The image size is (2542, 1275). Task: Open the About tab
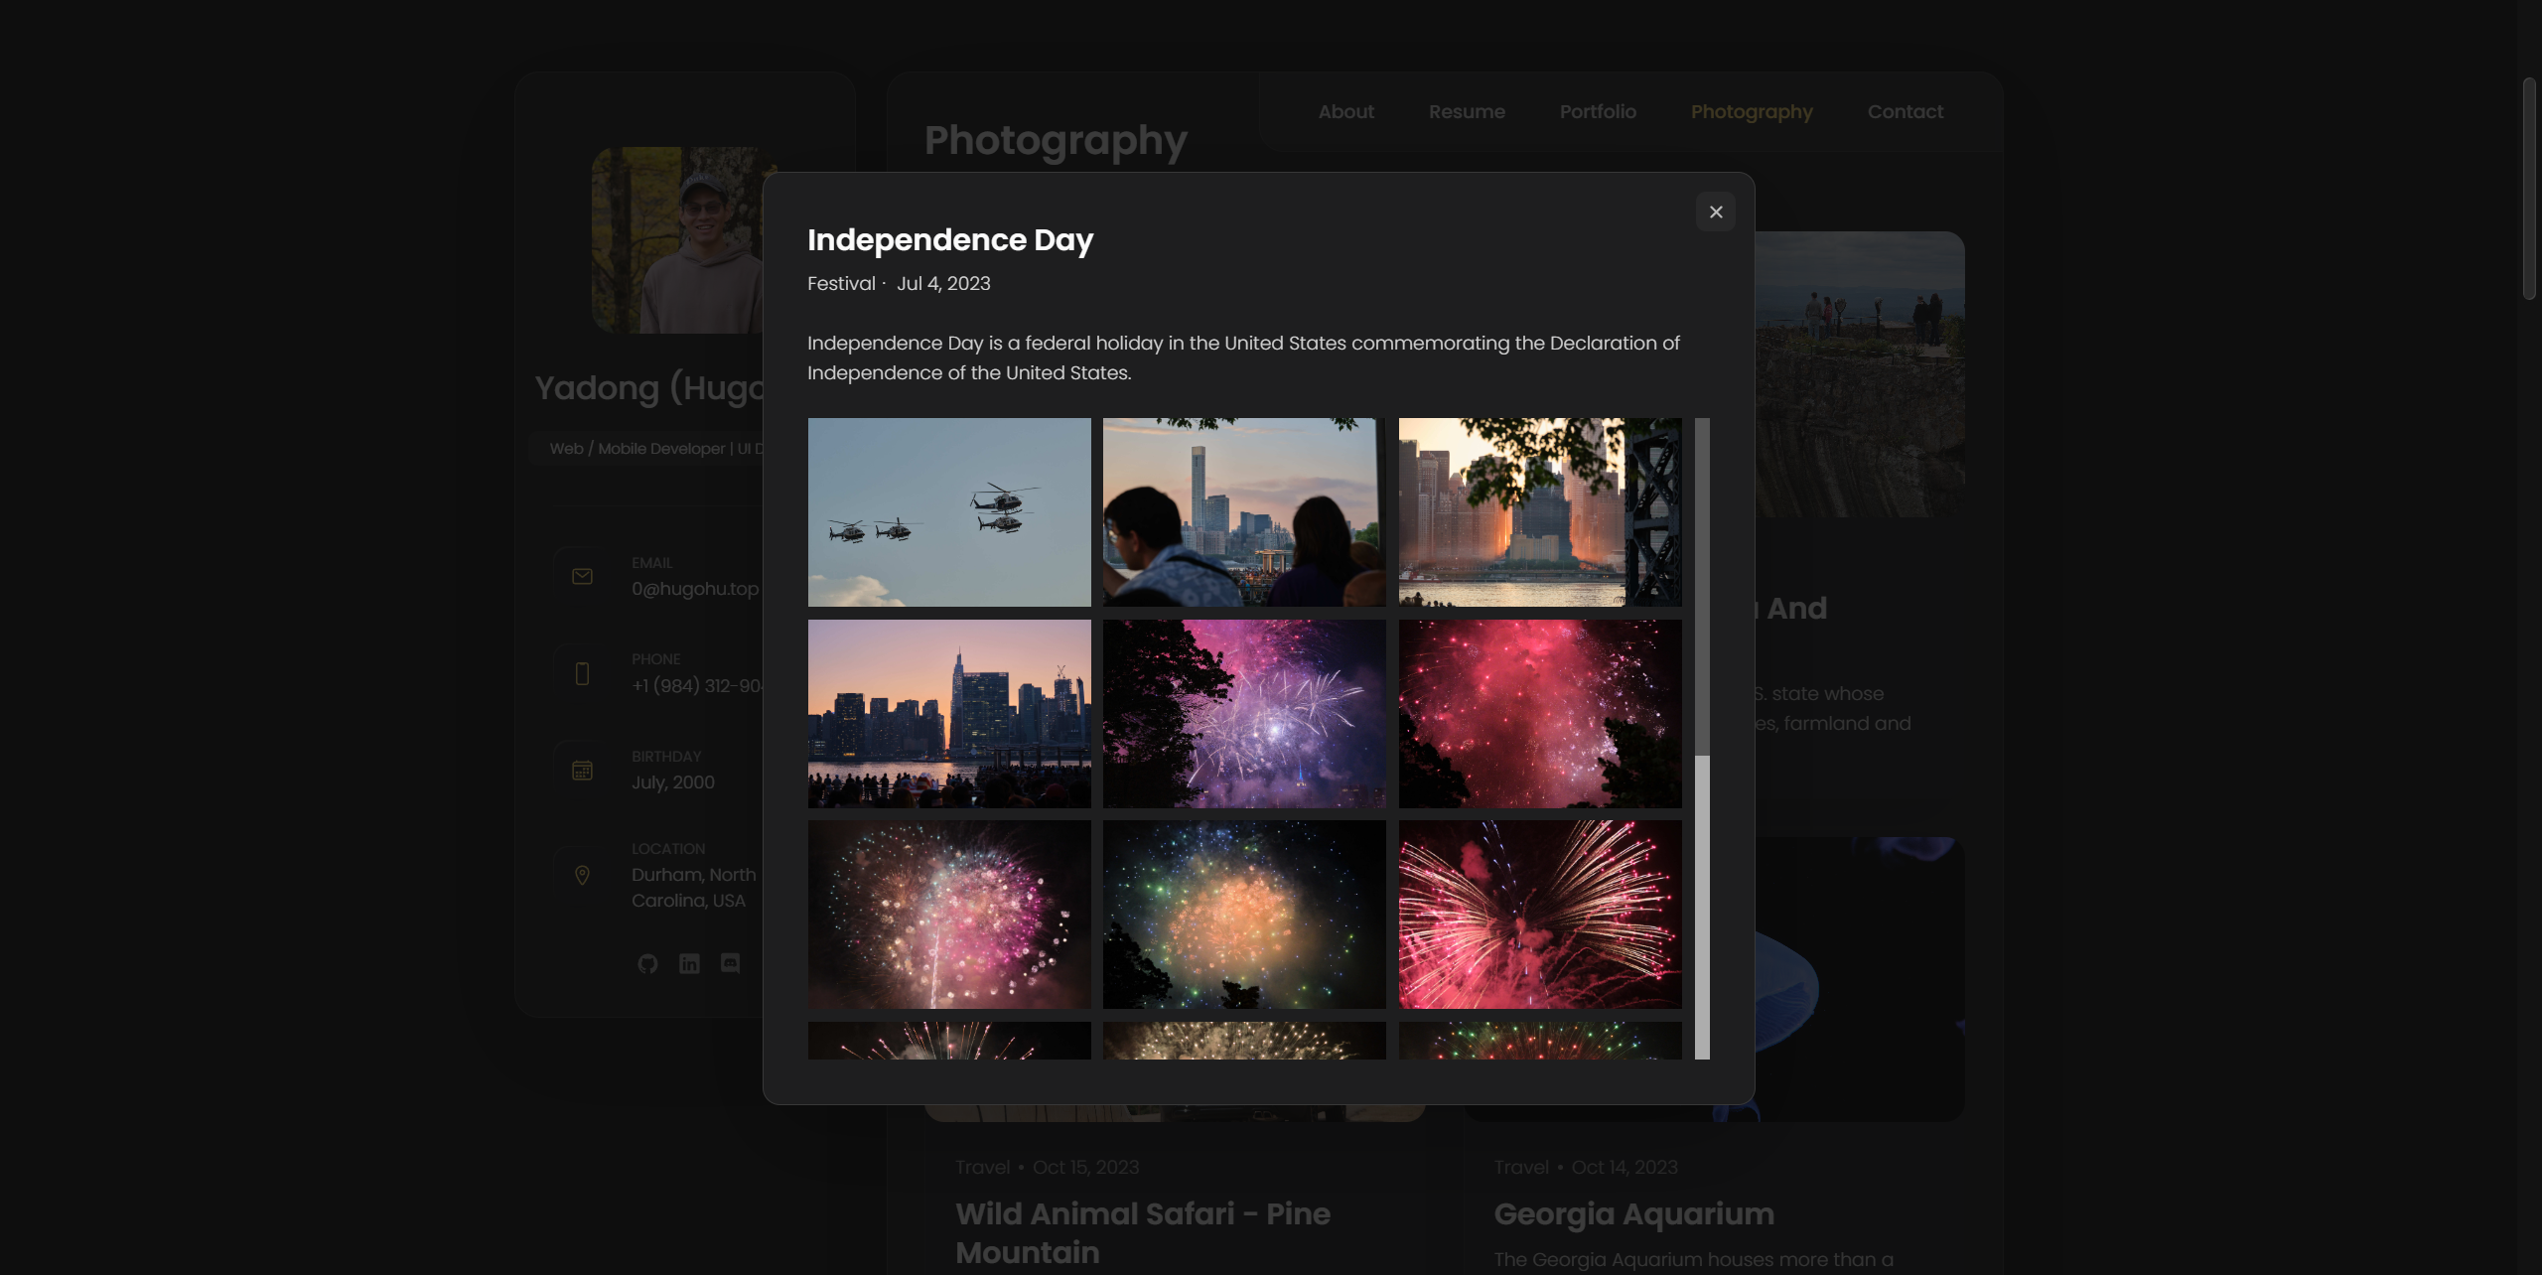pyautogui.click(x=1345, y=111)
